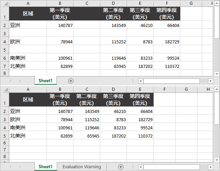Select the cell with 65945 in column C of the bottom spreadsheet
This screenshot has width=220, height=171.
coord(87,135)
